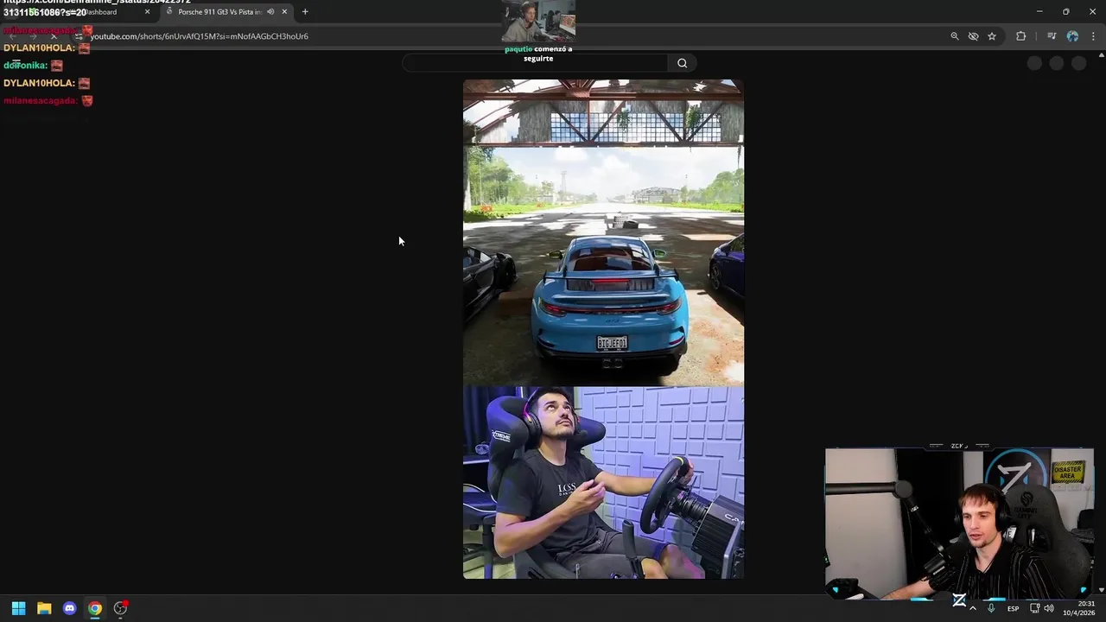This screenshot has height=622, width=1106.
Task: Click the Chrome taskbar icon
Action: pos(95,608)
